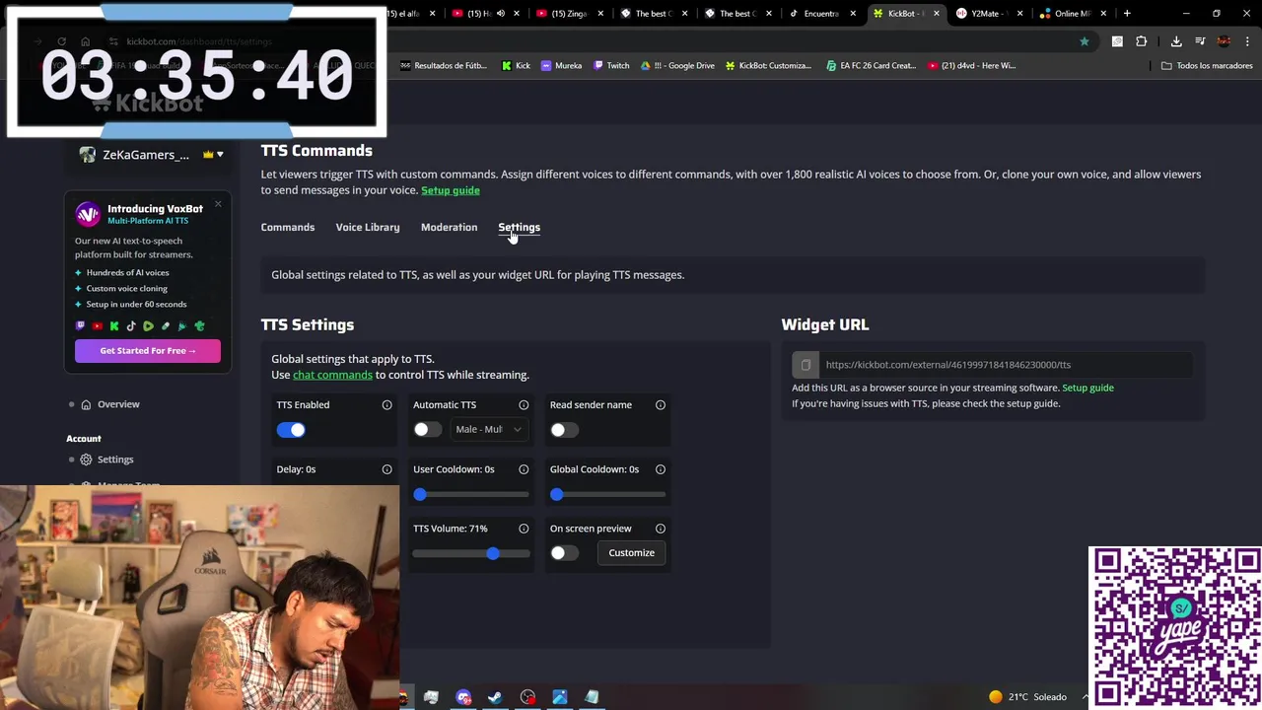Open Discord from the taskbar
This screenshot has width=1262, height=710.
(x=463, y=697)
